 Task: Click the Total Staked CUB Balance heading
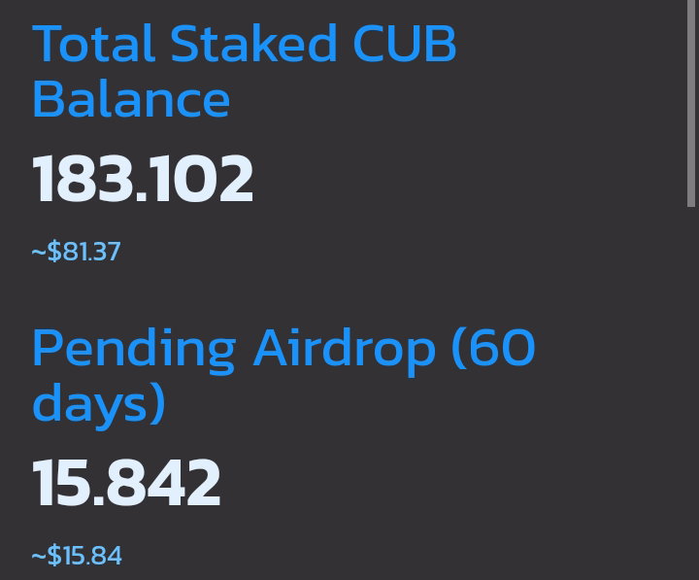(245, 71)
